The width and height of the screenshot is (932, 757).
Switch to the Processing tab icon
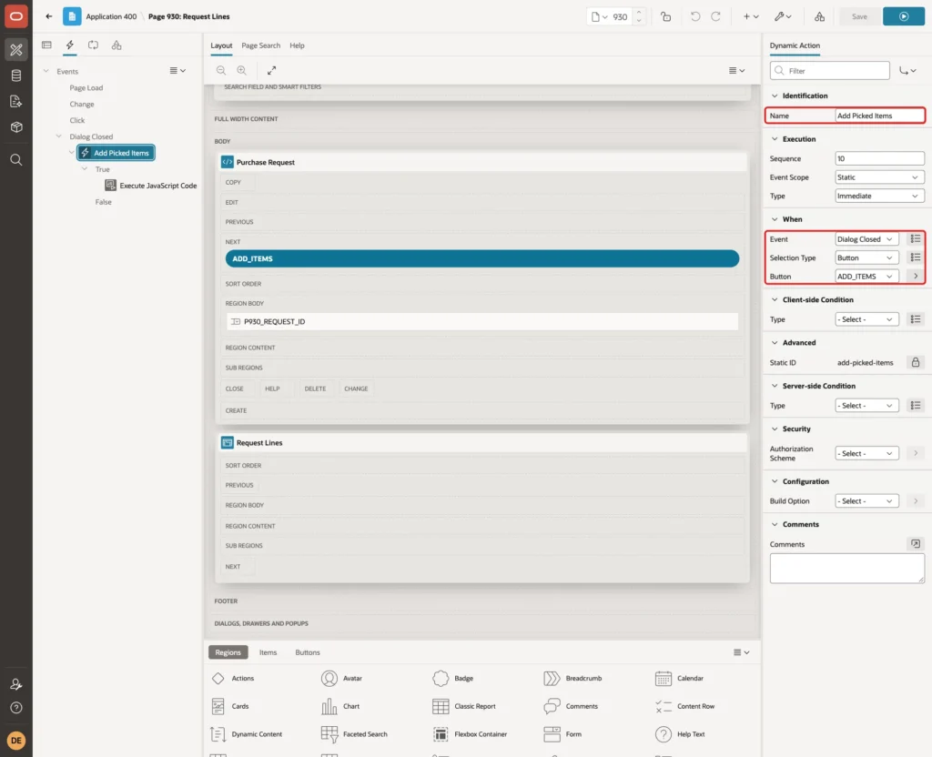click(94, 45)
